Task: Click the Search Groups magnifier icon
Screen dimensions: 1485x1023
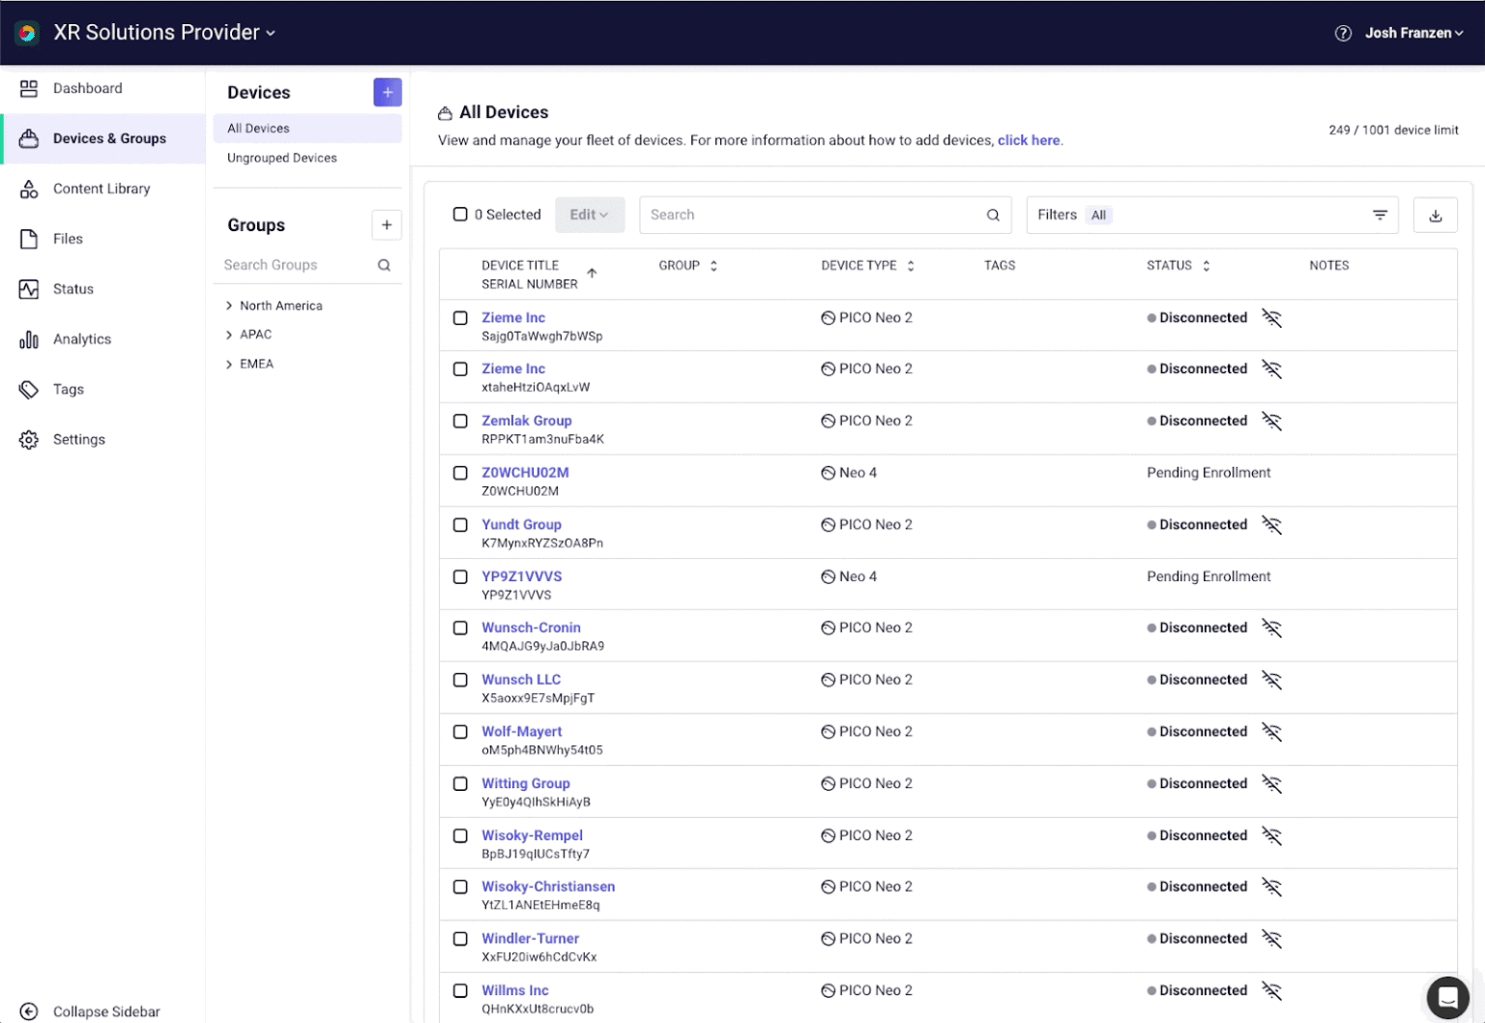Action: (384, 265)
